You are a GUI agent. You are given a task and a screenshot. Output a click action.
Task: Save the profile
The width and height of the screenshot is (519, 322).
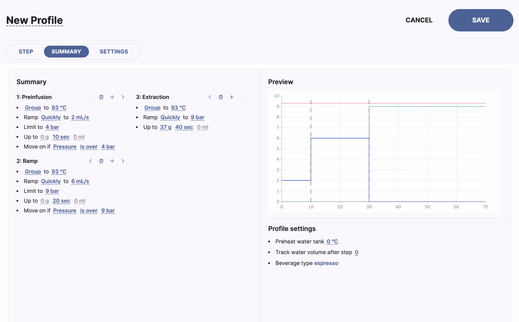click(x=481, y=20)
